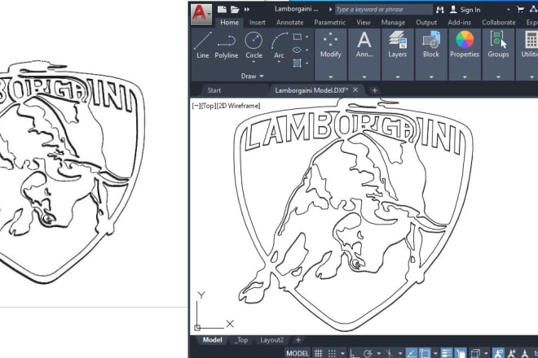Select the Circle tool

254,45
